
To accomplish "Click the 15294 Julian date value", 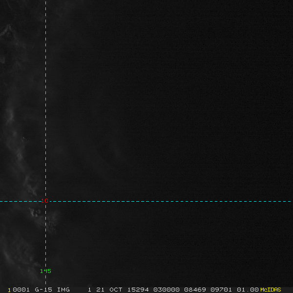I will [138, 290].
